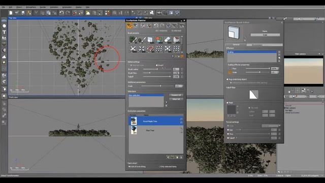Click the orange icon below brush presets
Screen dimensions: 325x183
[182, 56]
